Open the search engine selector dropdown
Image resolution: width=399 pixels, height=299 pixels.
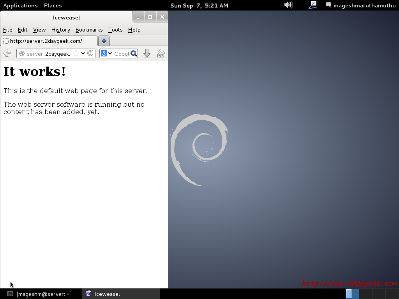tap(106, 53)
